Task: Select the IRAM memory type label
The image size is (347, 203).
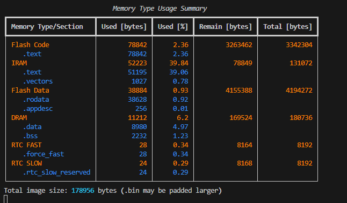Action: pos(19,63)
